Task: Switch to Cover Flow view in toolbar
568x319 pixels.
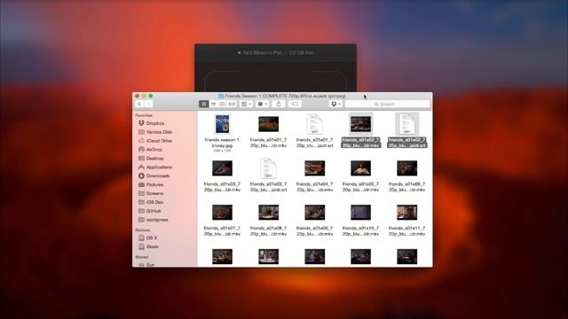Action: (x=232, y=105)
